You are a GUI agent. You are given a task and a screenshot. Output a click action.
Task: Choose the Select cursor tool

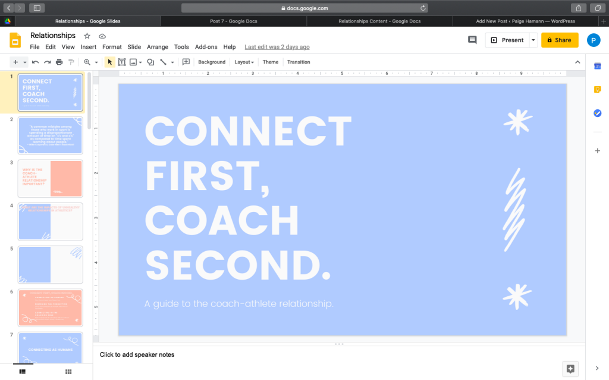coord(110,62)
